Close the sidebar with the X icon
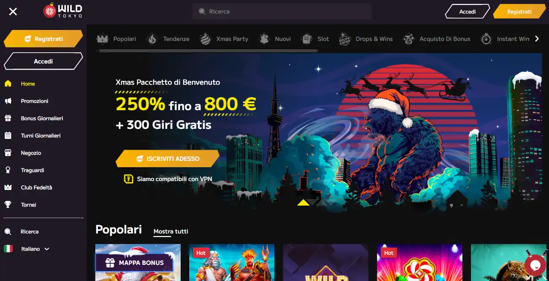This screenshot has height=281, width=549. (x=13, y=11)
